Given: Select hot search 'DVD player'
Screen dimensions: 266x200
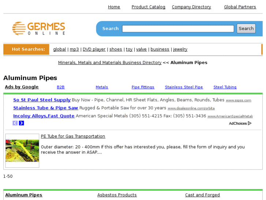Looking at the screenshot, I should point(94,50).
